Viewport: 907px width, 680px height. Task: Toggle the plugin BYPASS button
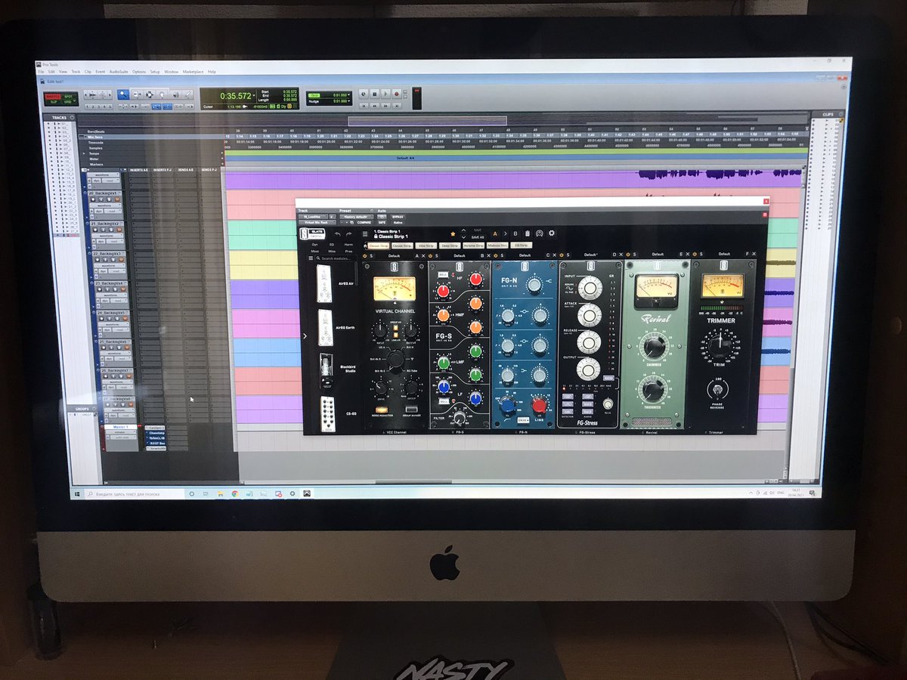pos(398,217)
